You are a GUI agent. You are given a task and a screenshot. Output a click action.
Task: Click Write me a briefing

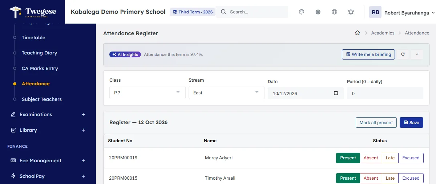click(x=368, y=54)
